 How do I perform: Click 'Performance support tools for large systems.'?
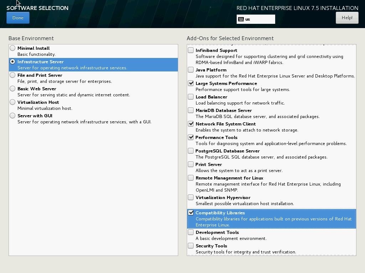click(x=243, y=89)
